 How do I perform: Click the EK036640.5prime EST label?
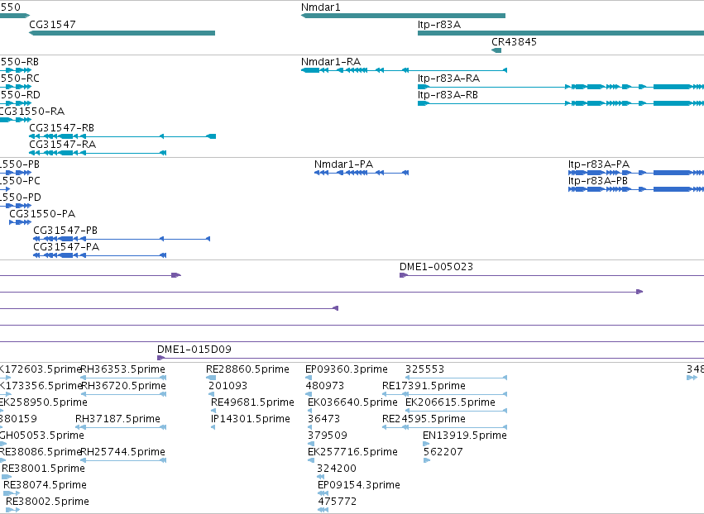(352, 402)
